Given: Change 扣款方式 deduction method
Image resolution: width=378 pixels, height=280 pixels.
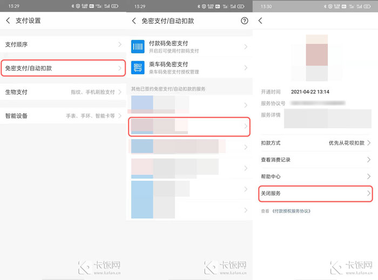Looking at the screenshot, I should tap(315, 143).
